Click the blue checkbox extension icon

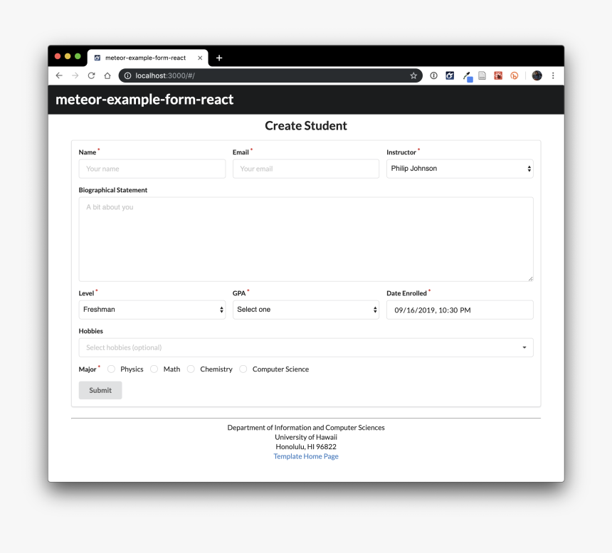(450, 75)
